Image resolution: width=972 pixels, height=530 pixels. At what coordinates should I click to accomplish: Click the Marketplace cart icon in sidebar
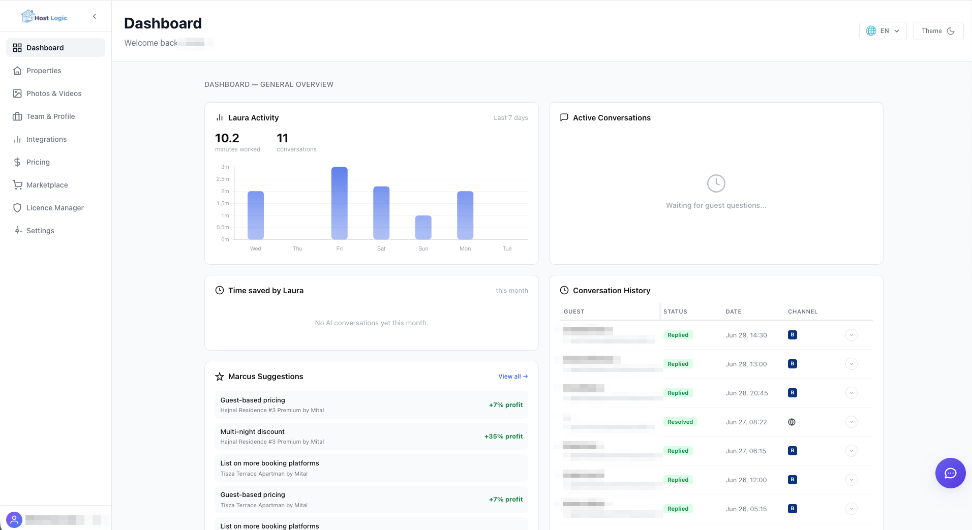[x=17, y=185]
